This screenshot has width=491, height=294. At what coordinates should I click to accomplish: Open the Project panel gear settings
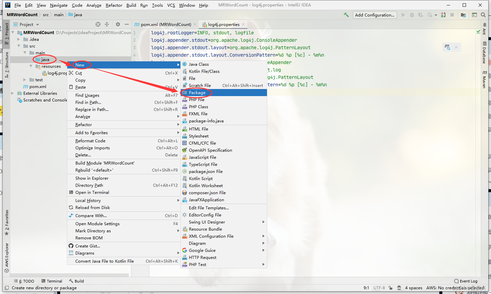[118, 24]
